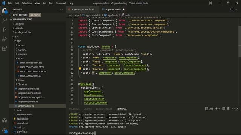
Task: Open the new terminal launch profile dropdown
Action: click(x=219, y=109)
